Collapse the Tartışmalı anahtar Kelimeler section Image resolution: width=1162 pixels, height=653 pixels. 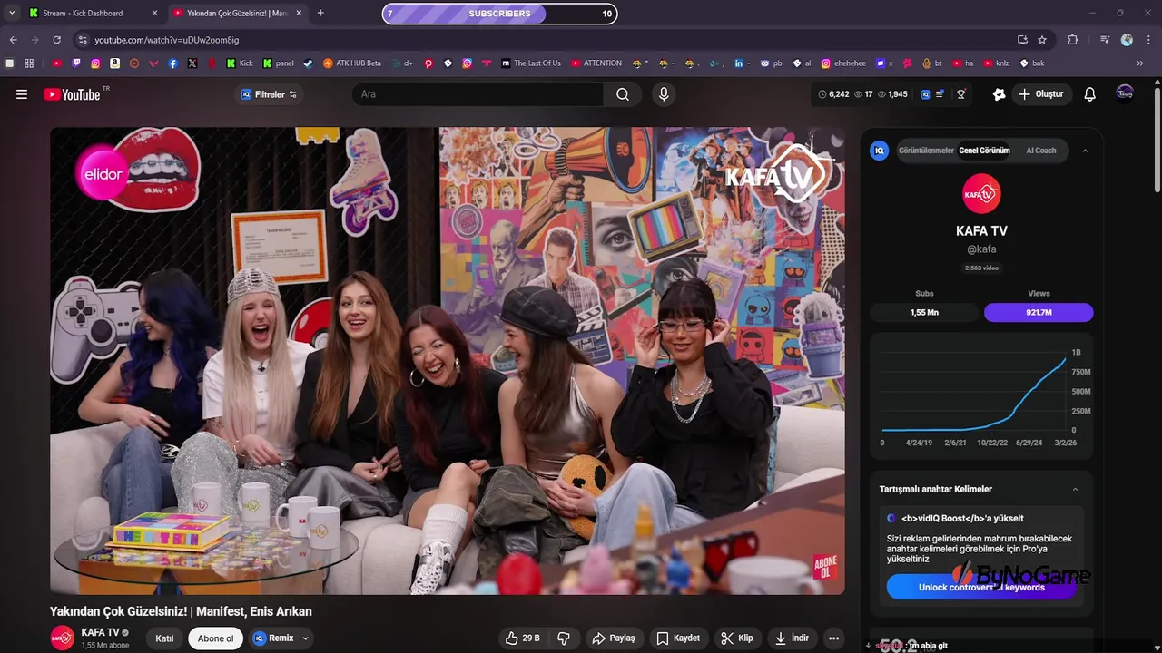1075,489
